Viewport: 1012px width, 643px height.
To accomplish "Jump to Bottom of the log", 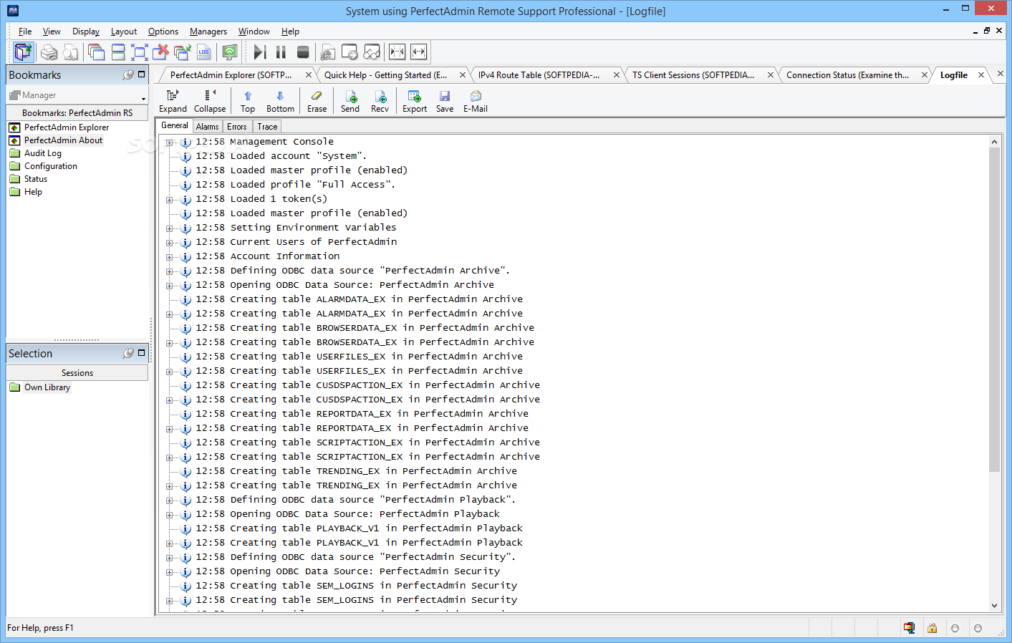I will point(280,102).
